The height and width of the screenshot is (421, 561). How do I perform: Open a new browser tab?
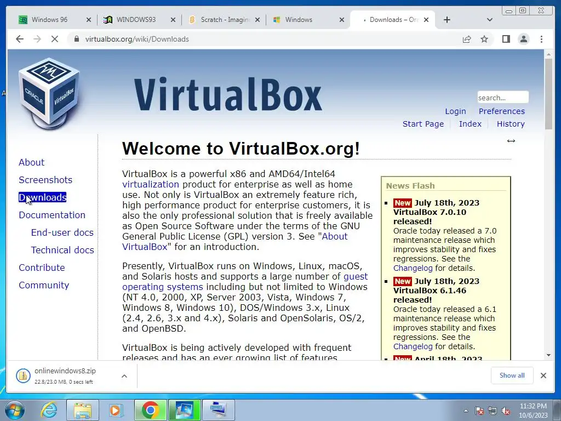click(x=447, y=20)
